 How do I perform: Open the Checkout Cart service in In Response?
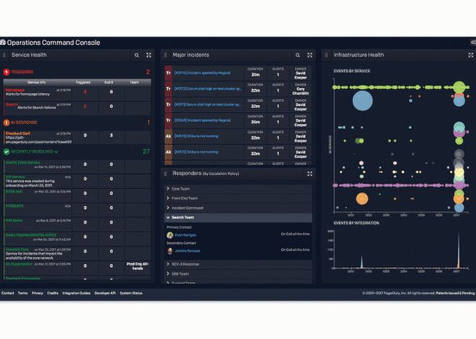pos(17,133)
